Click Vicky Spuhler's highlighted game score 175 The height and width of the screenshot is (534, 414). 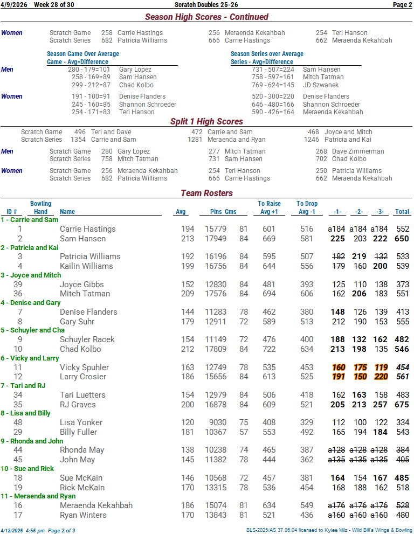pos(360,367)
